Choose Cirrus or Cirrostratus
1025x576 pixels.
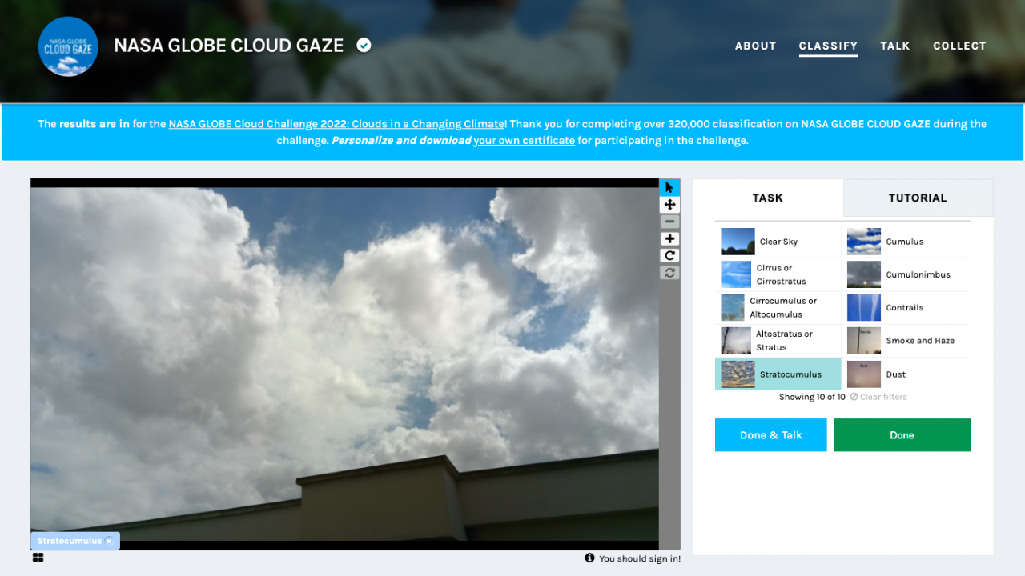coord(778,274)
